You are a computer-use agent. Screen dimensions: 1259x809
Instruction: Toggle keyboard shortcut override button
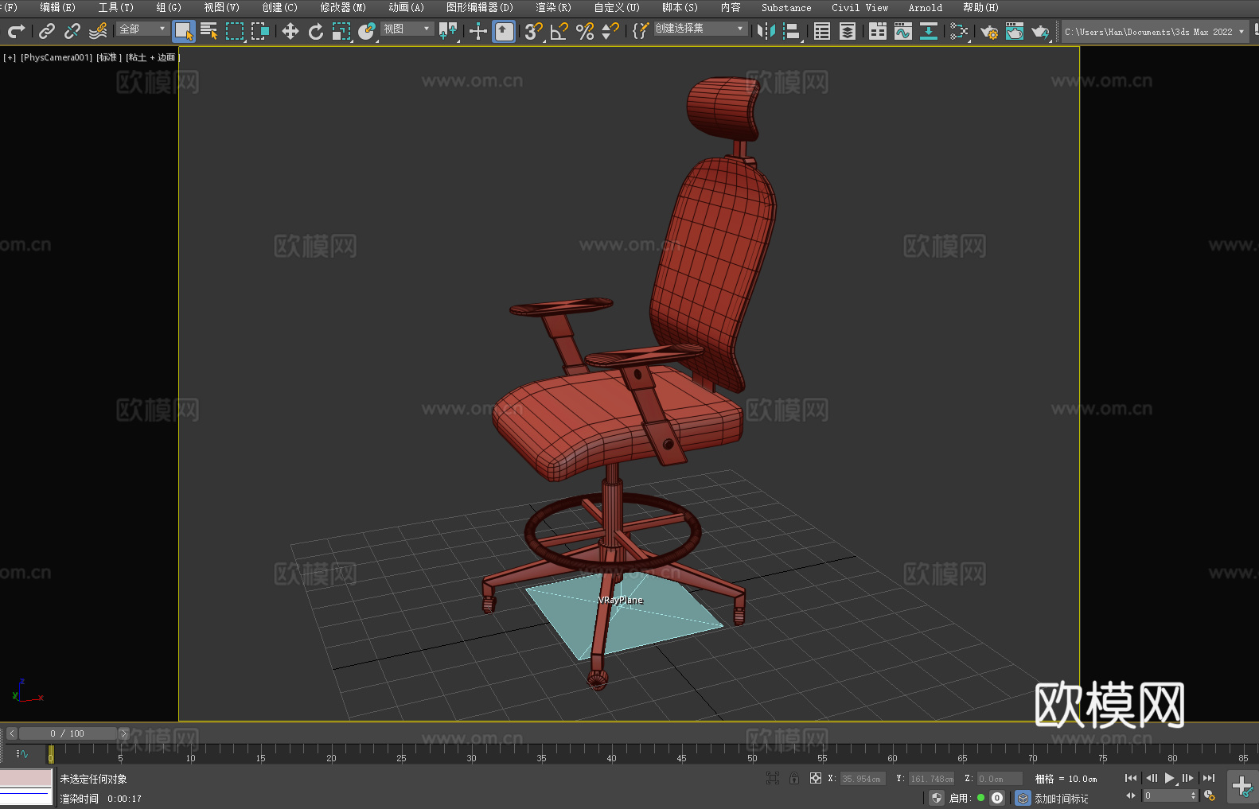504,31
